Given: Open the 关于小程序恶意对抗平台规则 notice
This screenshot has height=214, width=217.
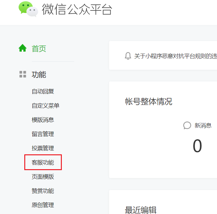Looking at the screenshot, I should (175, 56).
